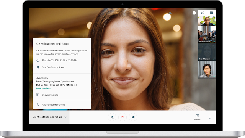Click the meet.google.com joining URL text
Screen dimensions: 245x138
tap(55, 81)
